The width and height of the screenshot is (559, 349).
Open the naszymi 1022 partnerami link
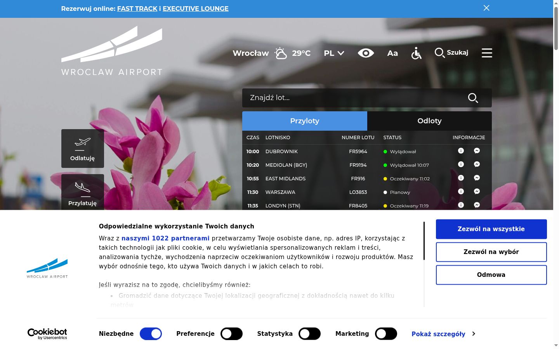tap(165, 238)
